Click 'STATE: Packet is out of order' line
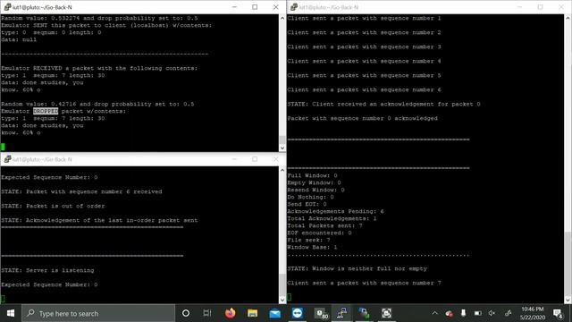 tap(53, 206)
